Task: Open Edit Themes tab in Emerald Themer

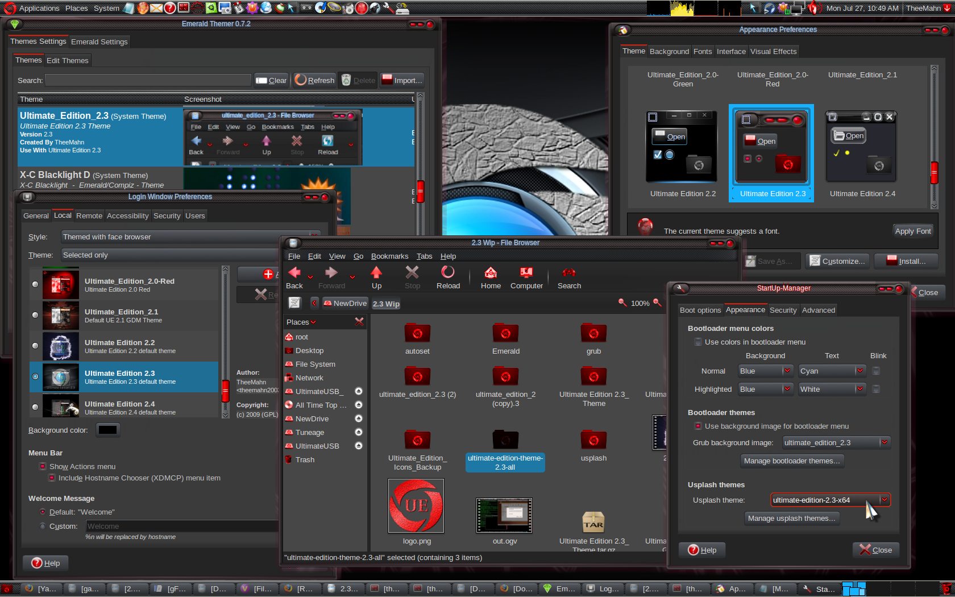Action: coord(68,60)
